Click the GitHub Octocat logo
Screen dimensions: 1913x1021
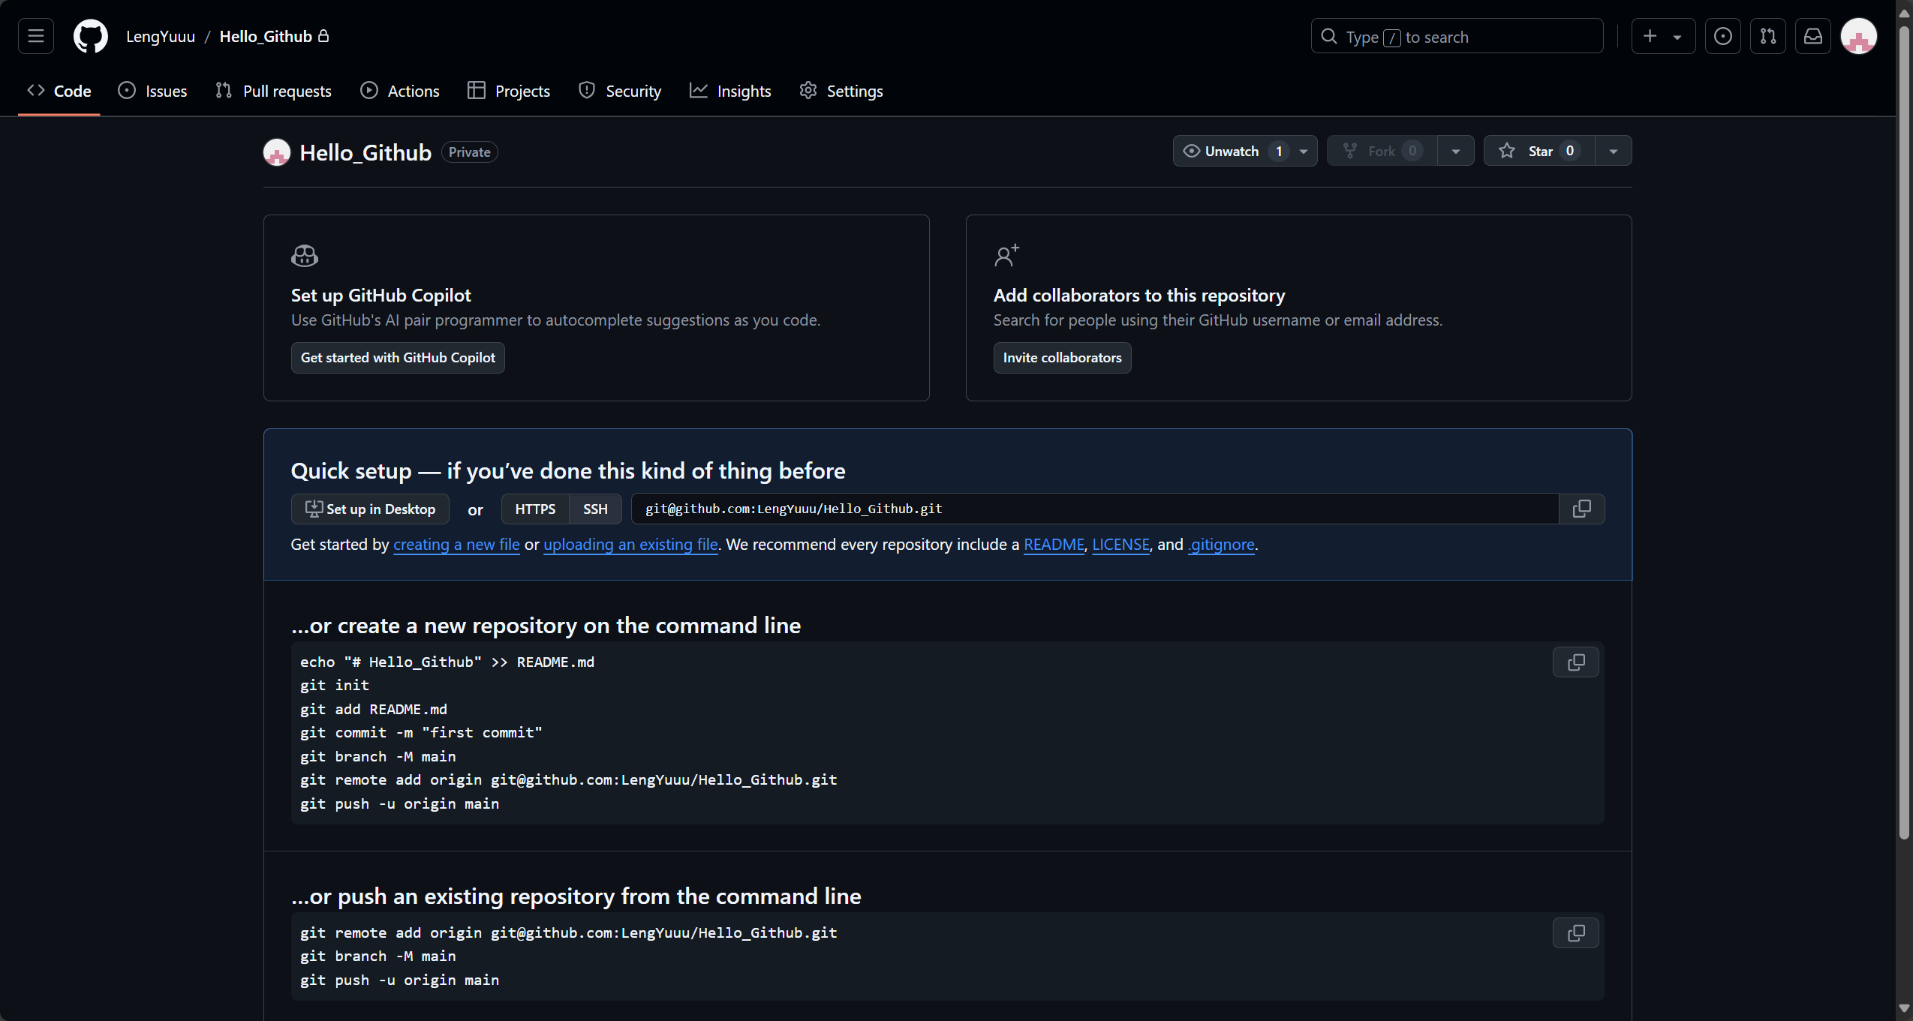[x=90, y=36]
